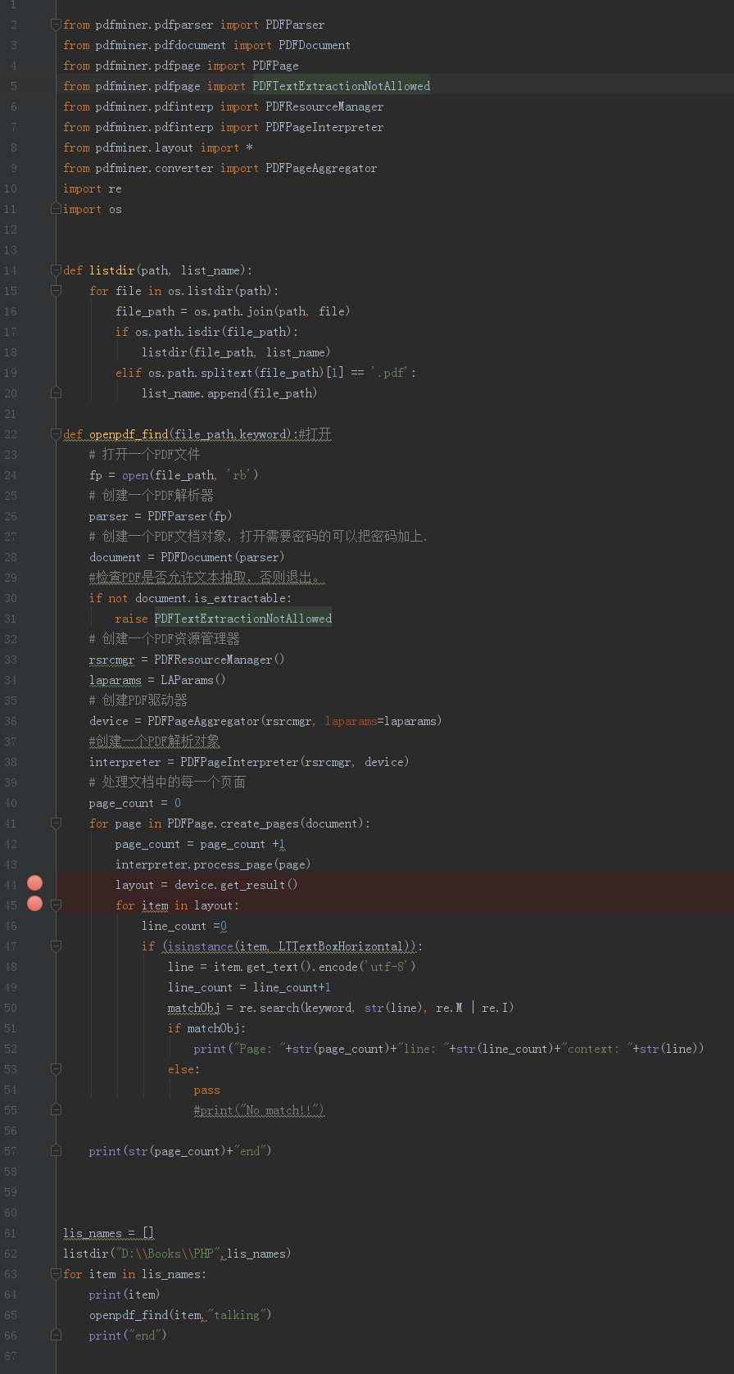Click the fold end marker at line 55

point(56,1110)
